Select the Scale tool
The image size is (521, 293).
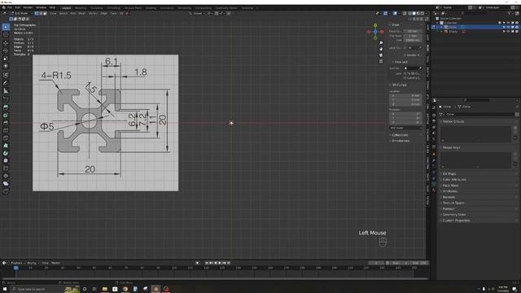(6, 59)
